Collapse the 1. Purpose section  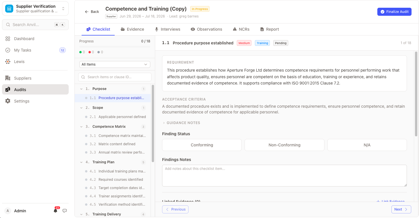pos(81,89)
